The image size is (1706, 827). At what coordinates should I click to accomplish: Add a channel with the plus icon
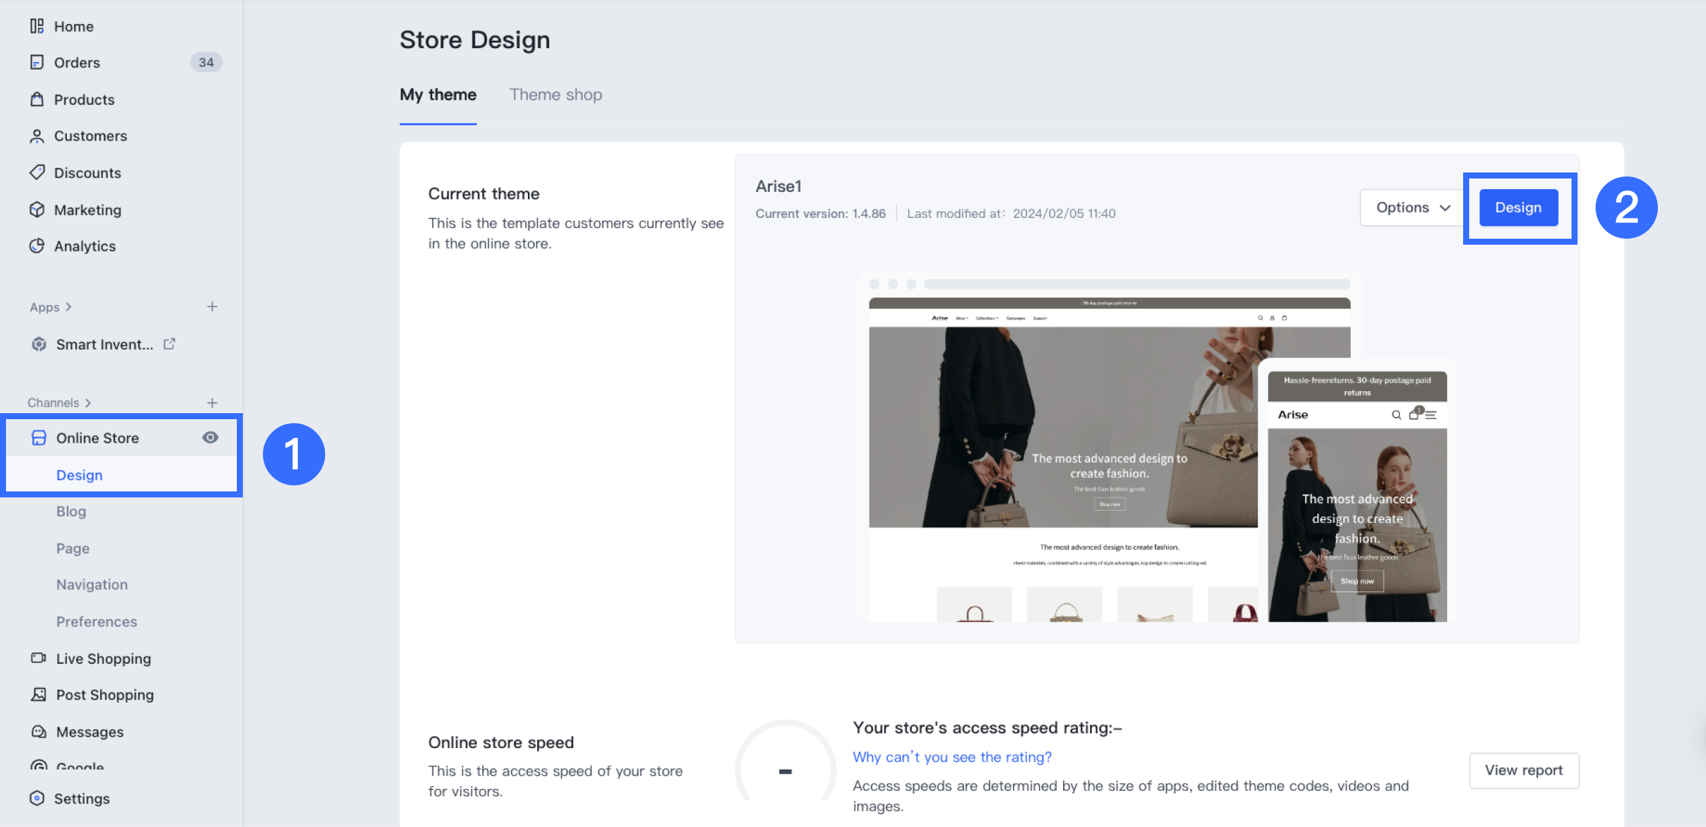[x=212, y=402]
